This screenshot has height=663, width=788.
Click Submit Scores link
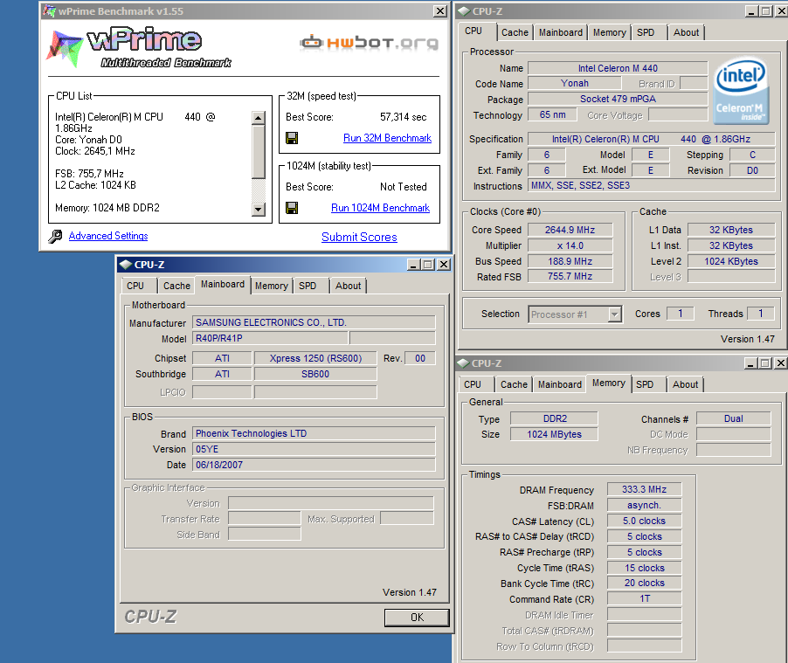(359, 237)
